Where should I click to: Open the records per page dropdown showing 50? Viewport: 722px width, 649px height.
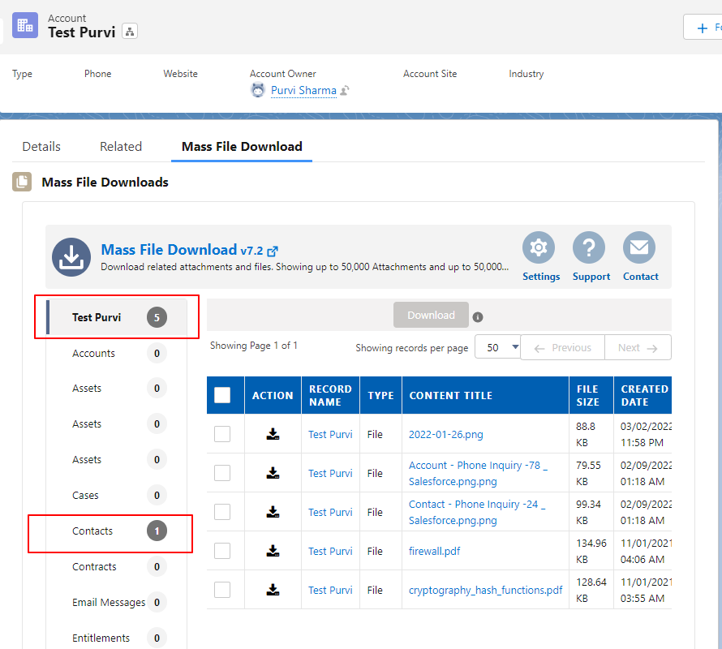coord(497,346)
